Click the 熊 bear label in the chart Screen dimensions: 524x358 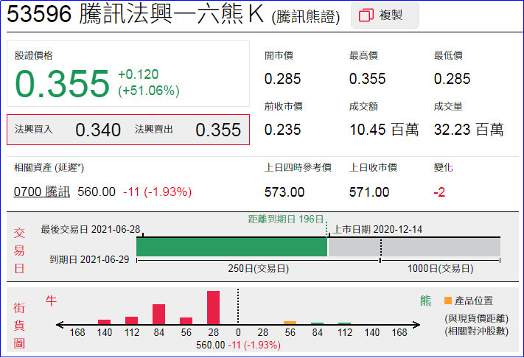425,301
